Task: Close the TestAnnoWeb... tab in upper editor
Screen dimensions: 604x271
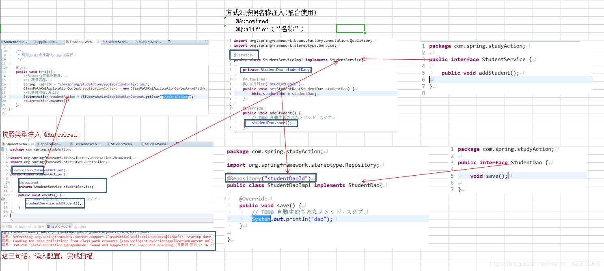Action: (x=98, y=42)
